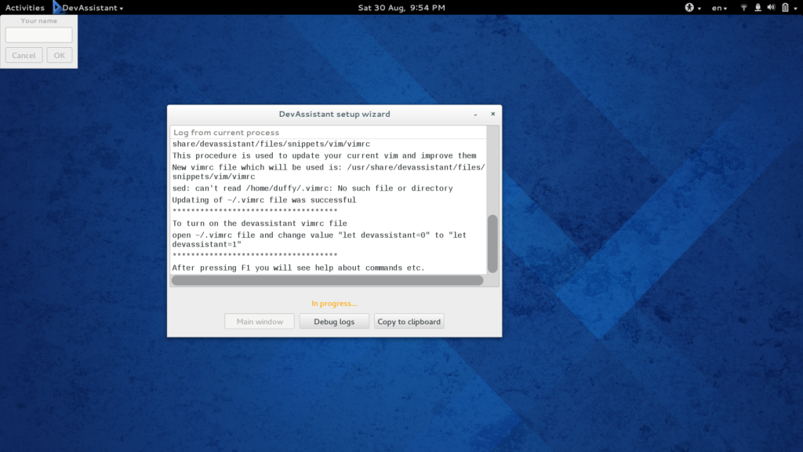Click the Debug logs button
Screen dimensions: 803x452
point(334,321)
